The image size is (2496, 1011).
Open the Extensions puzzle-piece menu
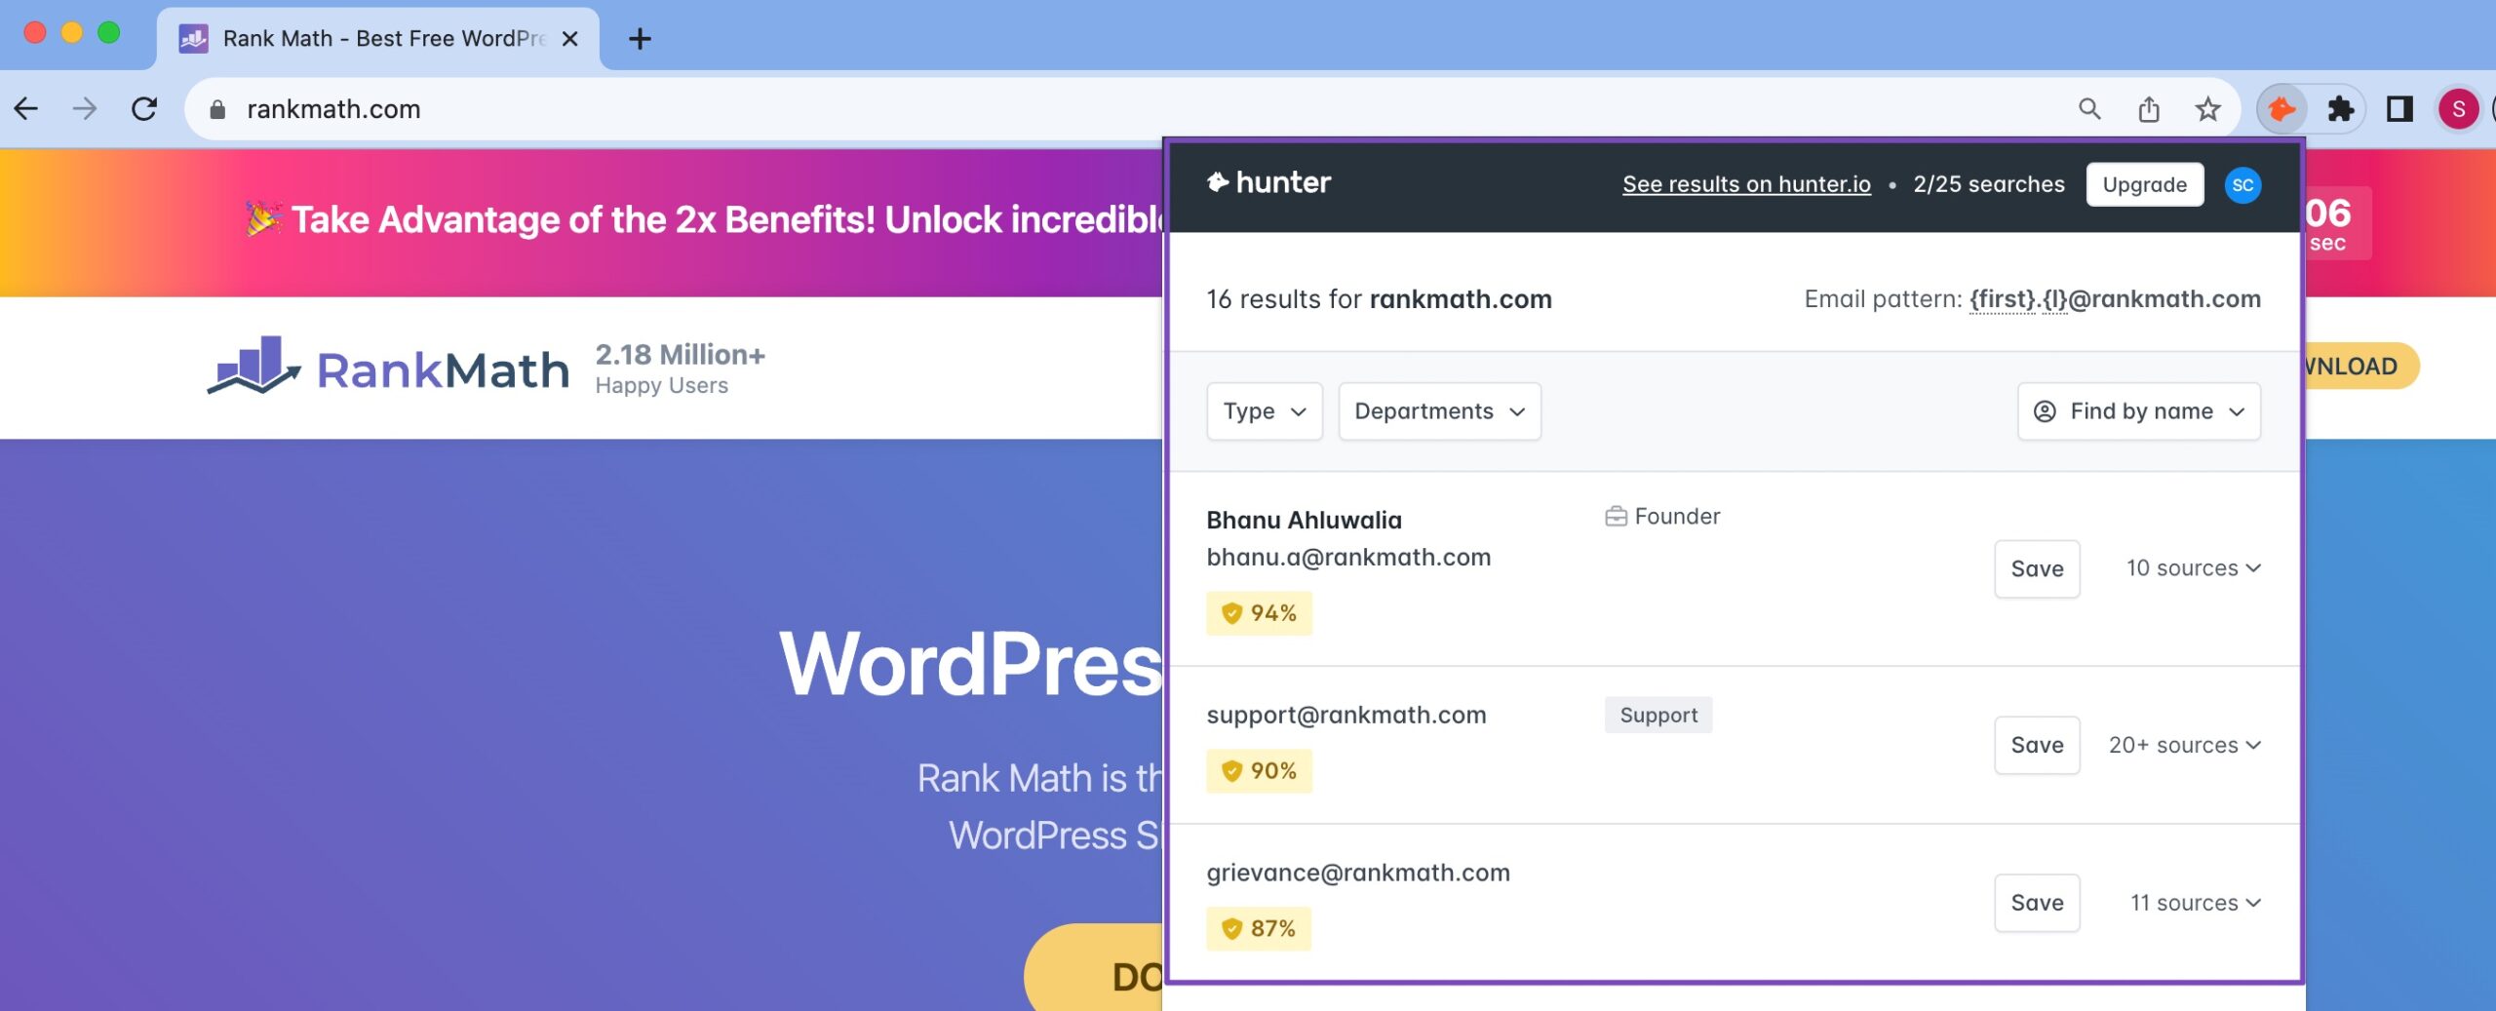[2341, 108]
